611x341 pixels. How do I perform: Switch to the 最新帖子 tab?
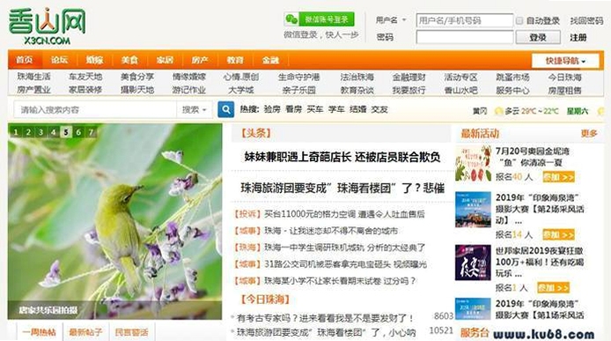(x=85, y=332)
